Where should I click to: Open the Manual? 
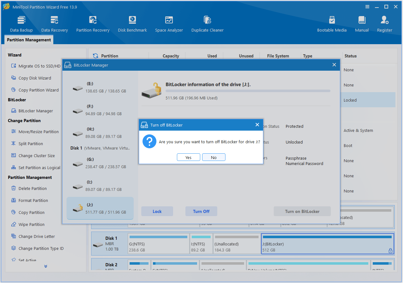click(x=362, y=24)
